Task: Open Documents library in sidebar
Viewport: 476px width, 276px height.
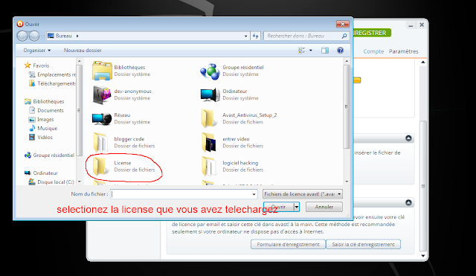Action: (x=46, y=111)
